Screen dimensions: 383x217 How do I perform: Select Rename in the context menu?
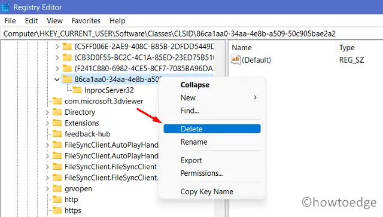click(194, 142)
